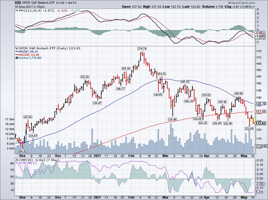Image resolution: width=268 pixels, height=200 pixels.
Task: Click the 5.3 SCTR axis tag
Action: pyautogui.click(x=258, y=192)
